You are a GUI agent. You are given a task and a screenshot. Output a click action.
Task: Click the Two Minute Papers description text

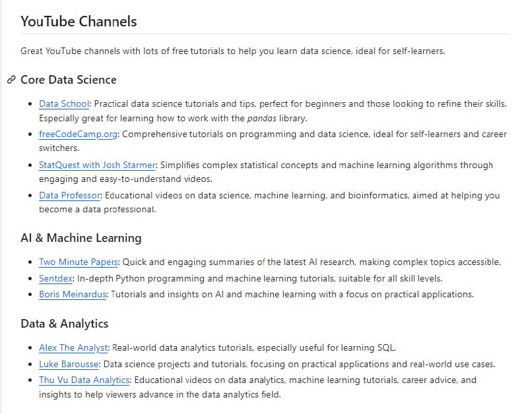point(312,262)
